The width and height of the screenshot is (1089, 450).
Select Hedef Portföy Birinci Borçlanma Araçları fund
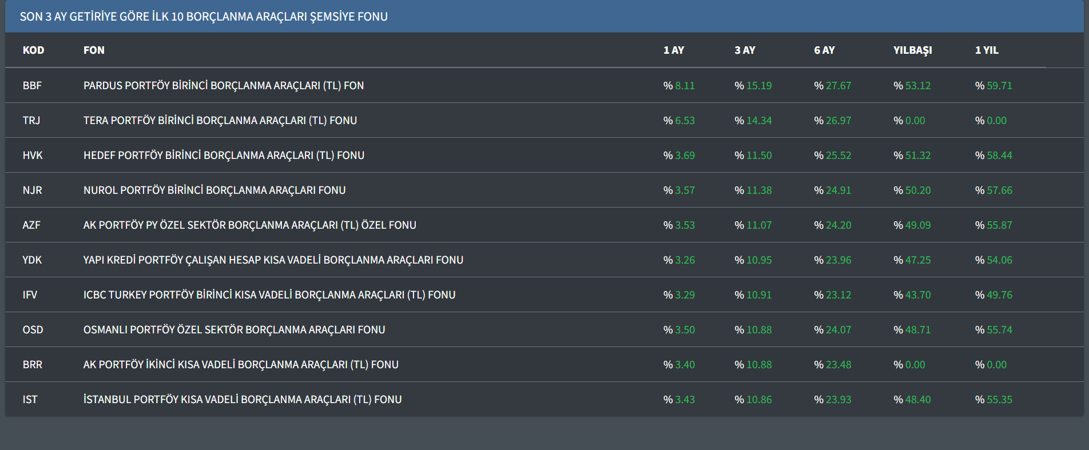[224, 156]
